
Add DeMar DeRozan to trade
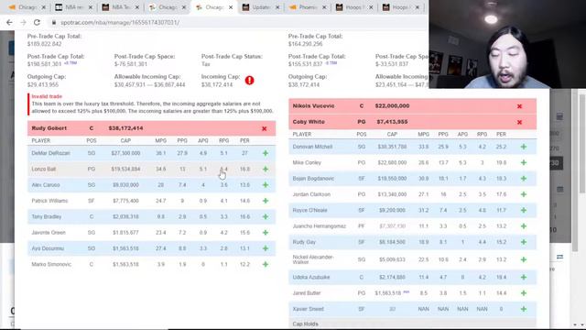266,153
